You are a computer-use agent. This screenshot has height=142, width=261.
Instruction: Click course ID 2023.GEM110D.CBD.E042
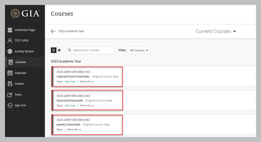(73, 120)
